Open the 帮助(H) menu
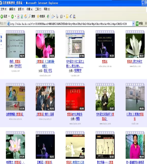This screenshot has height=164, width=147. (47, 9)
